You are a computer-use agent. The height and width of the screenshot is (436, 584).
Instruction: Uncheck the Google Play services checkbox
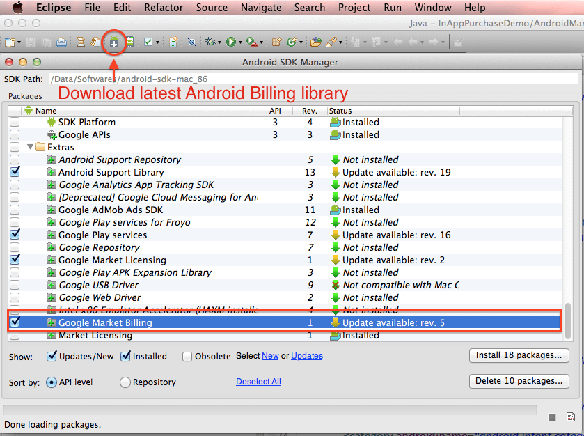pos(15,235)
